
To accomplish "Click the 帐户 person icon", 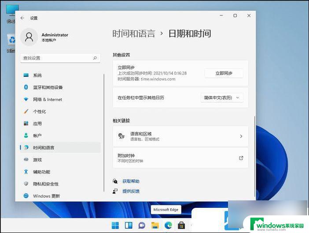I will [26, 135].
